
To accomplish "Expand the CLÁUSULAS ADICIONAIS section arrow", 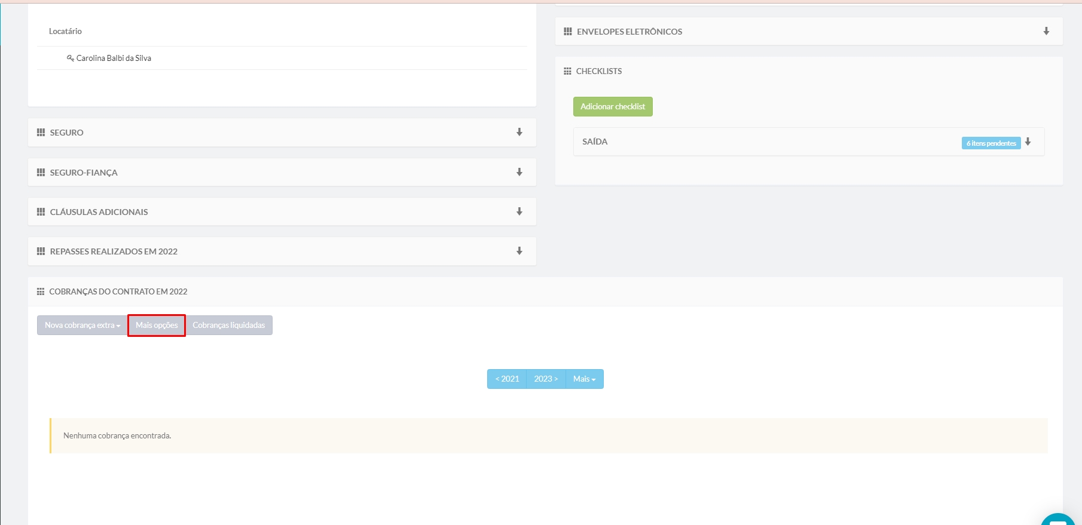I will tap(519, 211).
